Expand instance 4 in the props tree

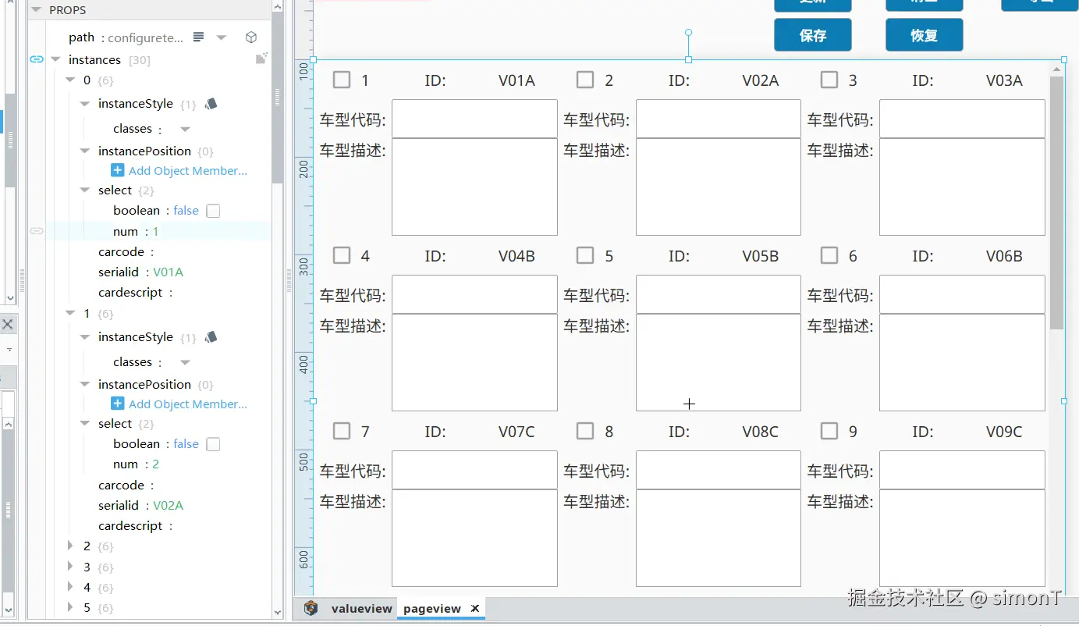click(x=70, y=587)
